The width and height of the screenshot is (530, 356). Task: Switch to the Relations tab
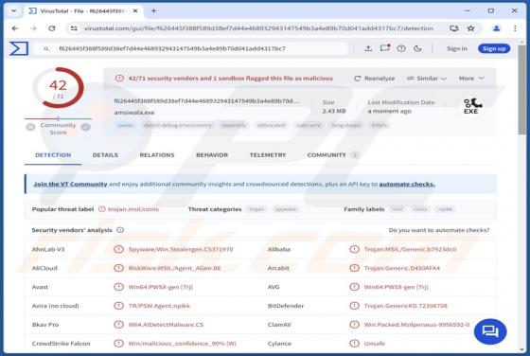[157, 155]
